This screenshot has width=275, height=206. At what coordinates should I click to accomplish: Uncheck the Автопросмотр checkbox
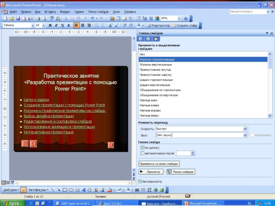[140, 181]
